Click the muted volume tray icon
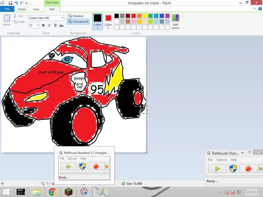 tap(227, 192)
